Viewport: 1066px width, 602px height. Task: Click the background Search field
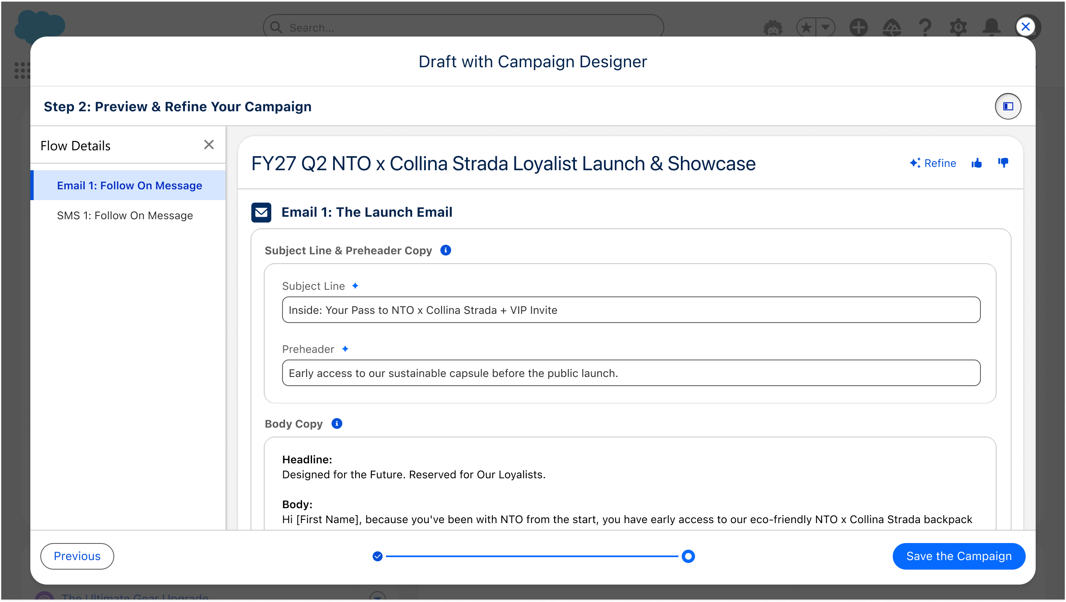click(463, 27)
